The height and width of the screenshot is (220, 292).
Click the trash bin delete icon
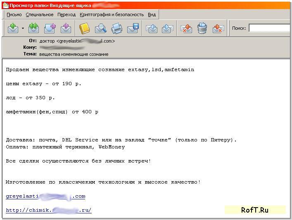tap(202, 29)
